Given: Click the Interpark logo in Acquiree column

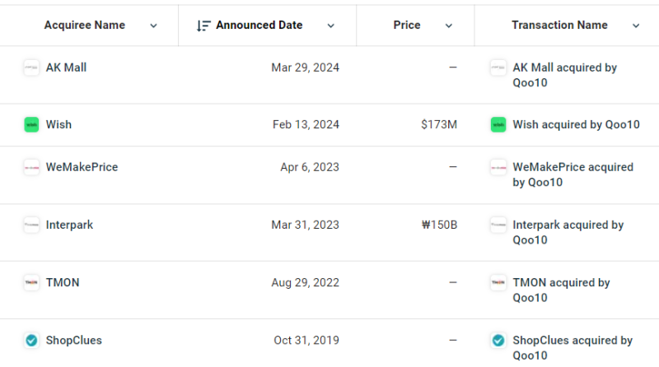Looking at the screenshot, I should pyautogui.click(x=31, y=225).
